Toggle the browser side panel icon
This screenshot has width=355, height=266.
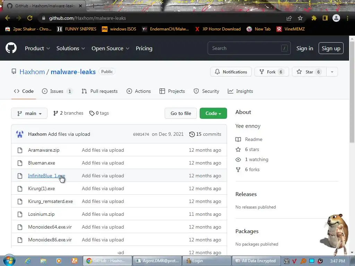pos(325,18)
